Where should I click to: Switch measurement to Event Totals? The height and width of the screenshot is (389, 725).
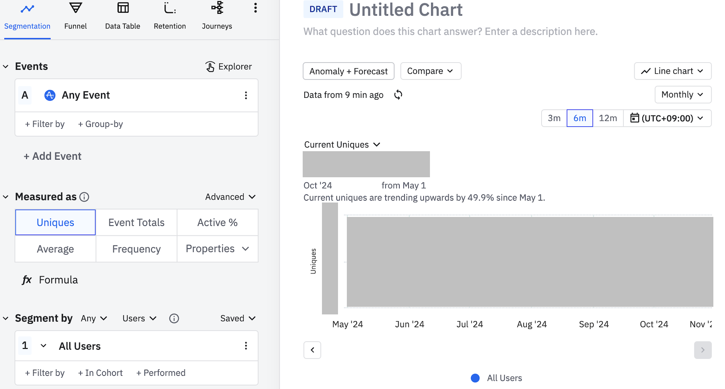click(136, 223)
